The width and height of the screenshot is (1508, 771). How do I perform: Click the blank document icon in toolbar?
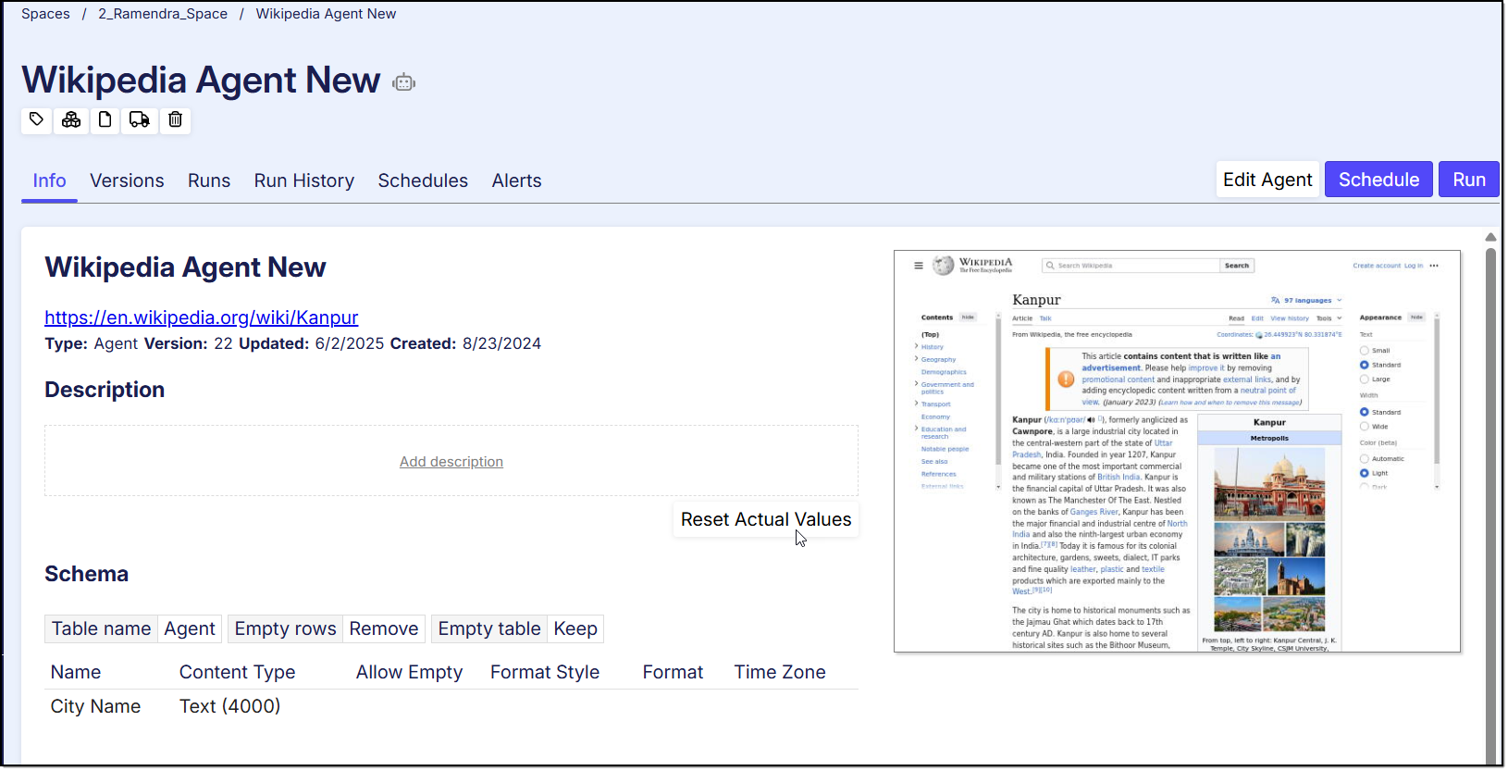[105, 120]
